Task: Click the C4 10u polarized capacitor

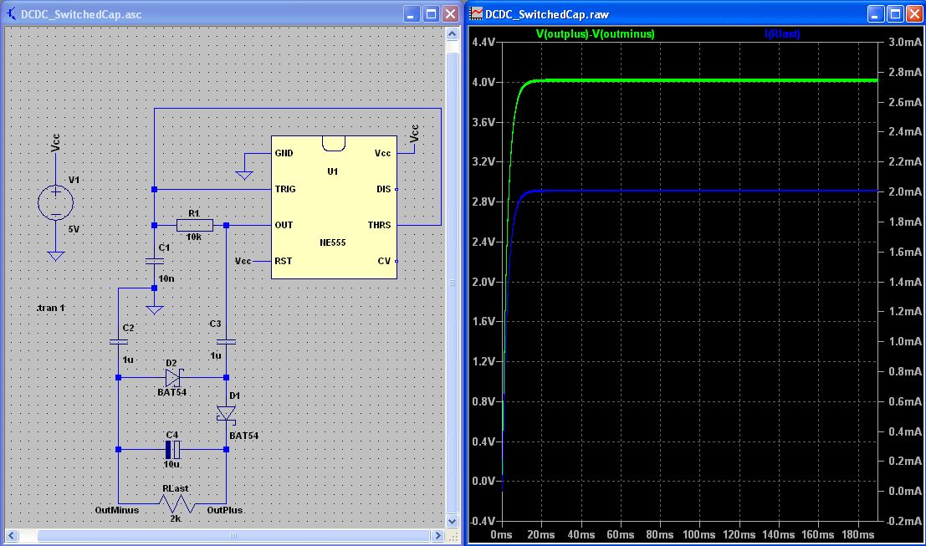Action: tap(172, 449)
